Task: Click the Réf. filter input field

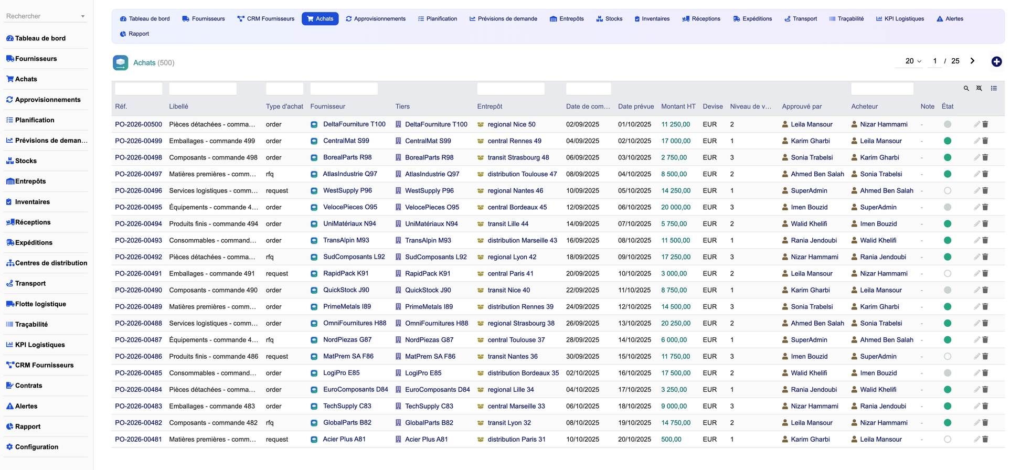Action: [x=139, y=89]
